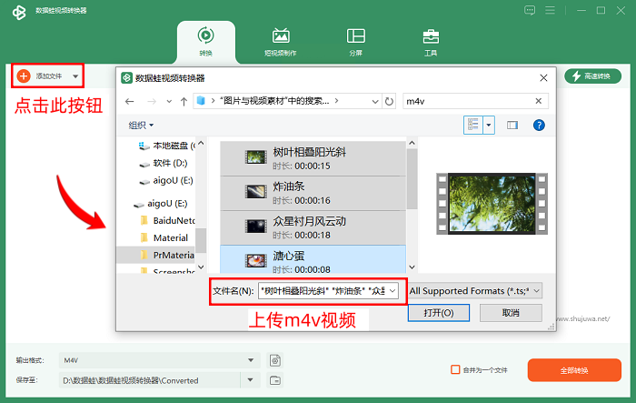Select the 炸油条 video file
This screenshot has height=403, width=636.
click(313, 193)
